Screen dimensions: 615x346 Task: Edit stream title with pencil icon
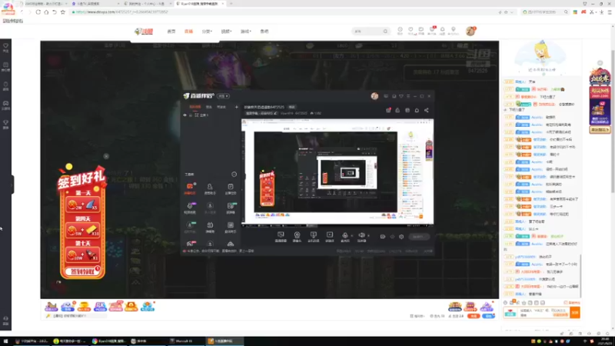pyautogui.click(x=275, y=113)
